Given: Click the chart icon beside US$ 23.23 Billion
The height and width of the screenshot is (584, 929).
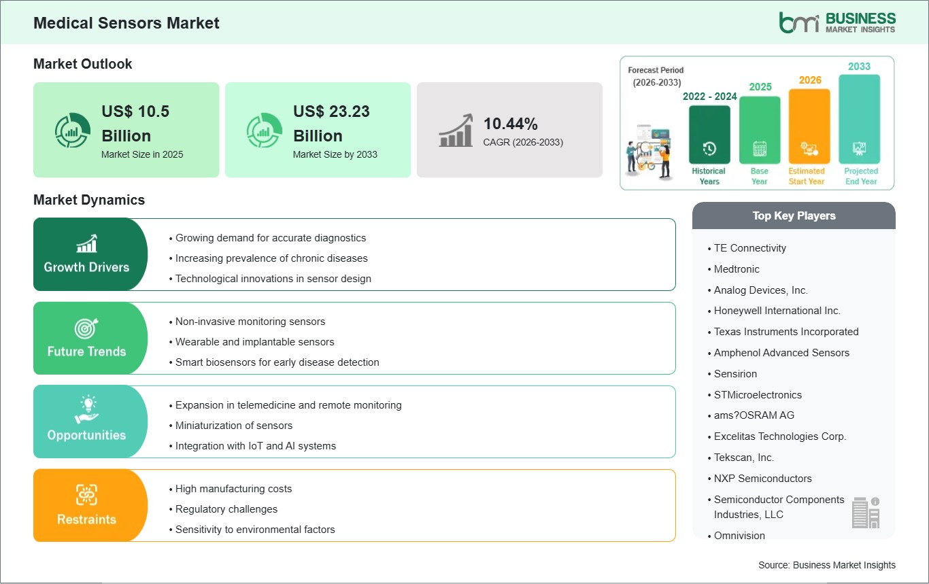Looking at the screenshot, I should (264, 131).
